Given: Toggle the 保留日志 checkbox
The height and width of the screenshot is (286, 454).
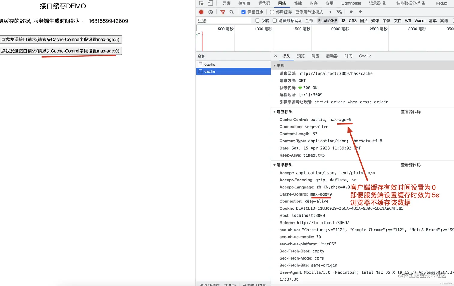Looking at the screenshot, I should pos(244,12).
